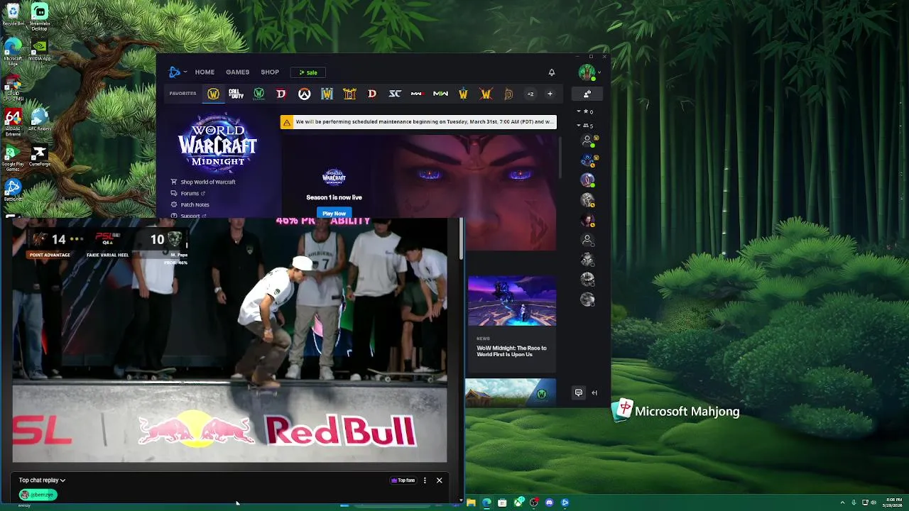Open Discord from the taskbar
The image size is (909, 511).
[549, 502]
